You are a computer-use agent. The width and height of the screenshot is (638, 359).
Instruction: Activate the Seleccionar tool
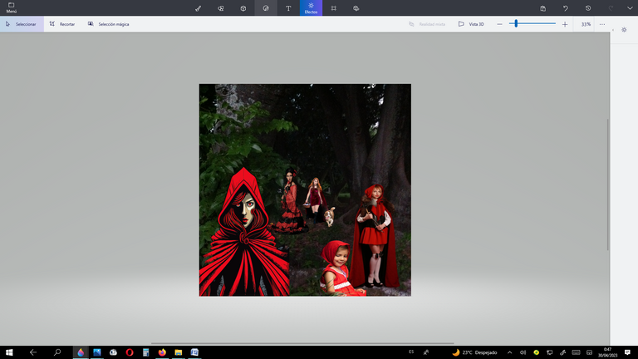click(x=22, y=24)
